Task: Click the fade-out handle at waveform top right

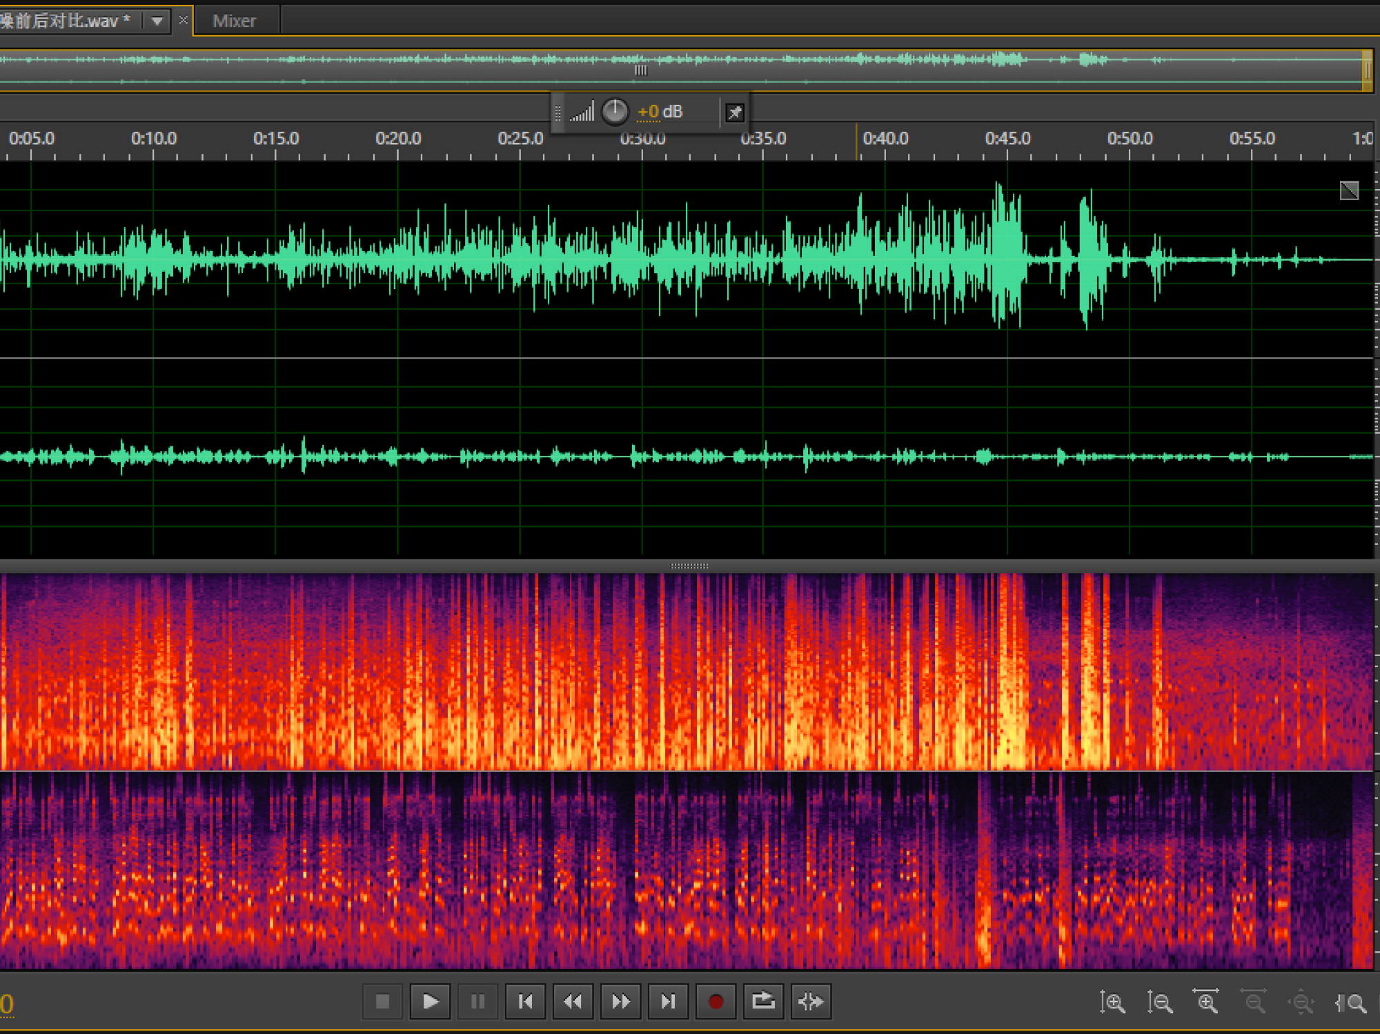Action: (1349, 190)
